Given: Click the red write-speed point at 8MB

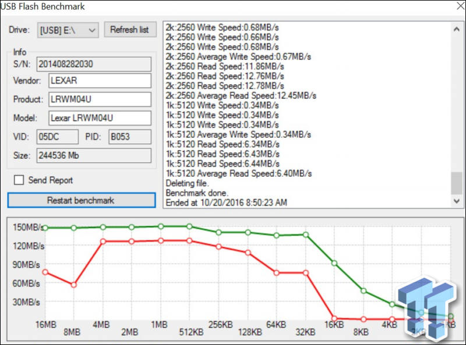Looking at the screenshot, I should [x=74, y=284].
